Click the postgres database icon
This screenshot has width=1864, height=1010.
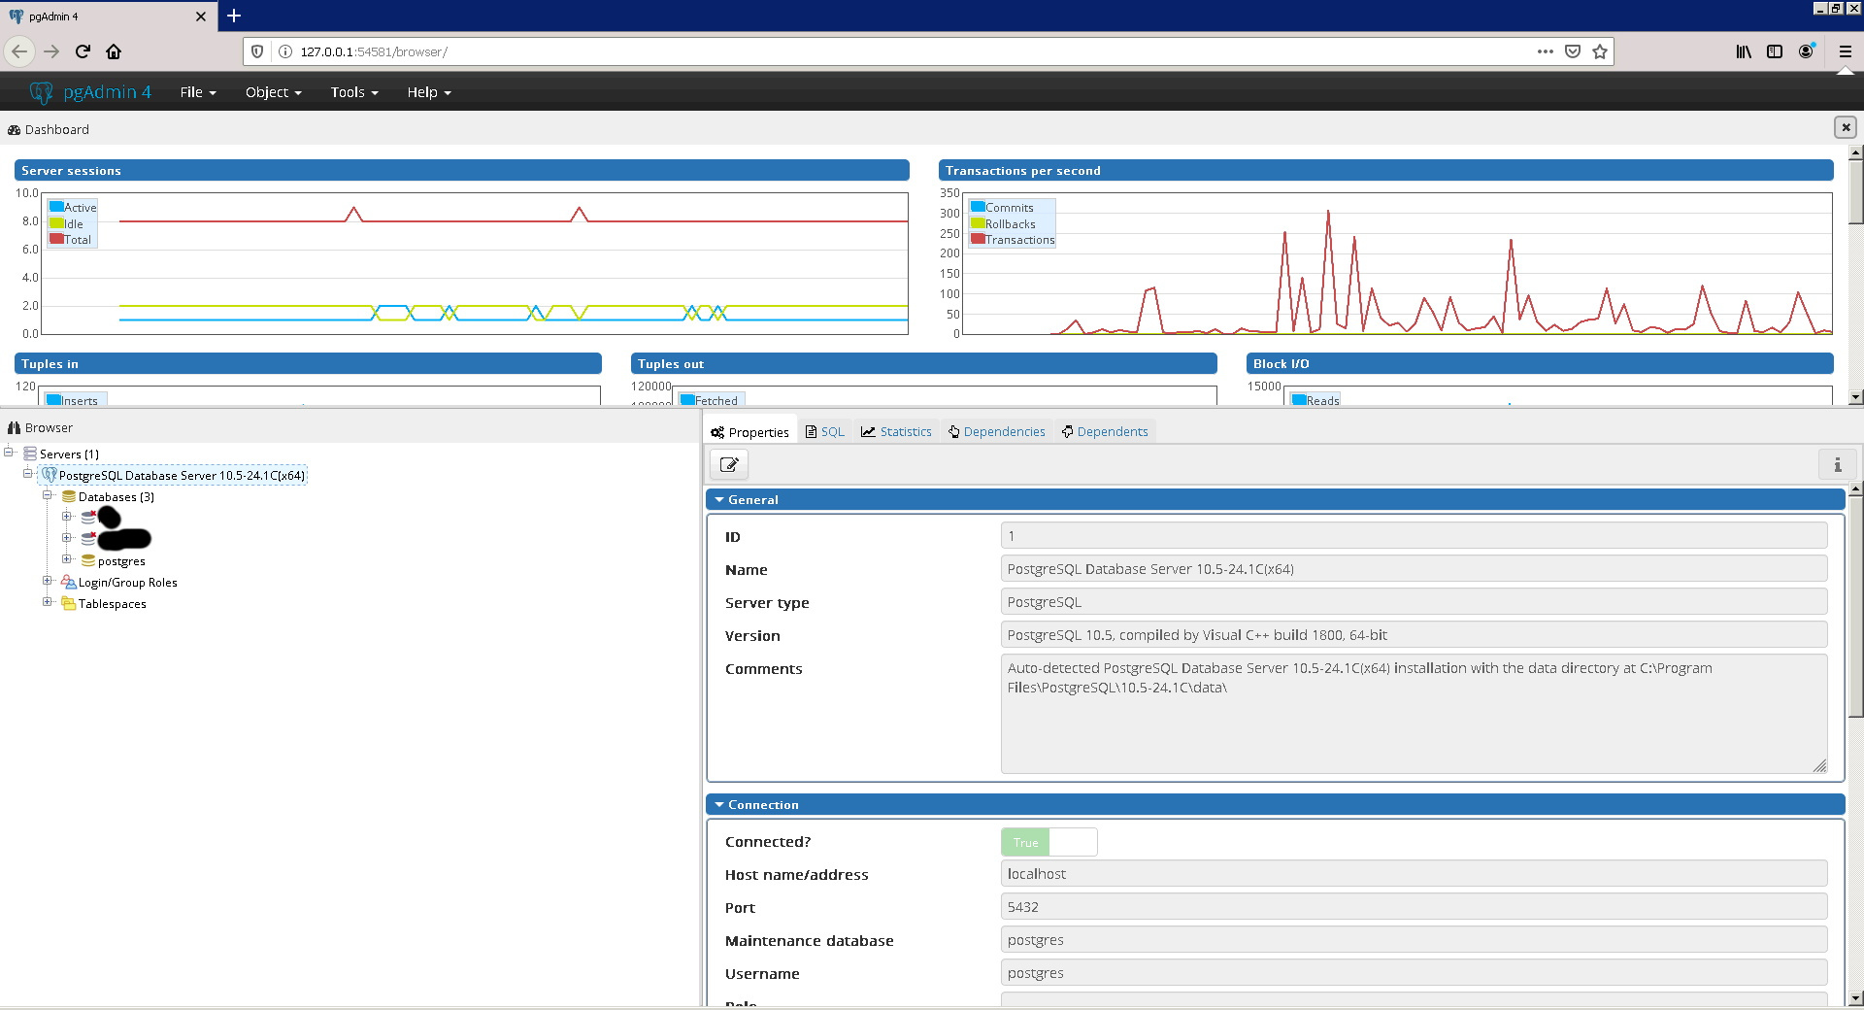[88, 560]
